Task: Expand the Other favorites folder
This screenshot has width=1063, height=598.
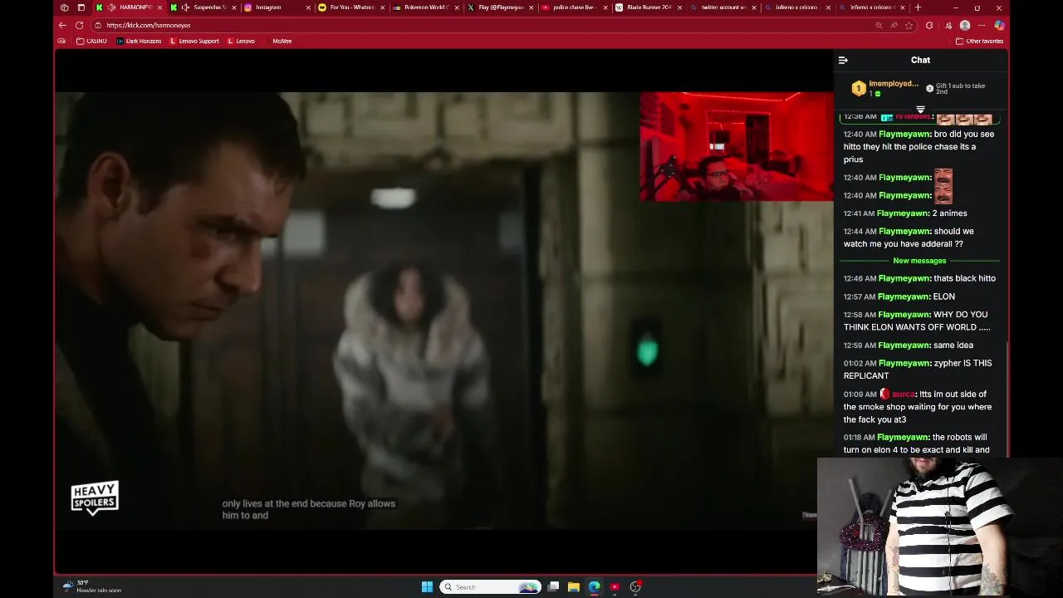Action: tap(980, 41)
